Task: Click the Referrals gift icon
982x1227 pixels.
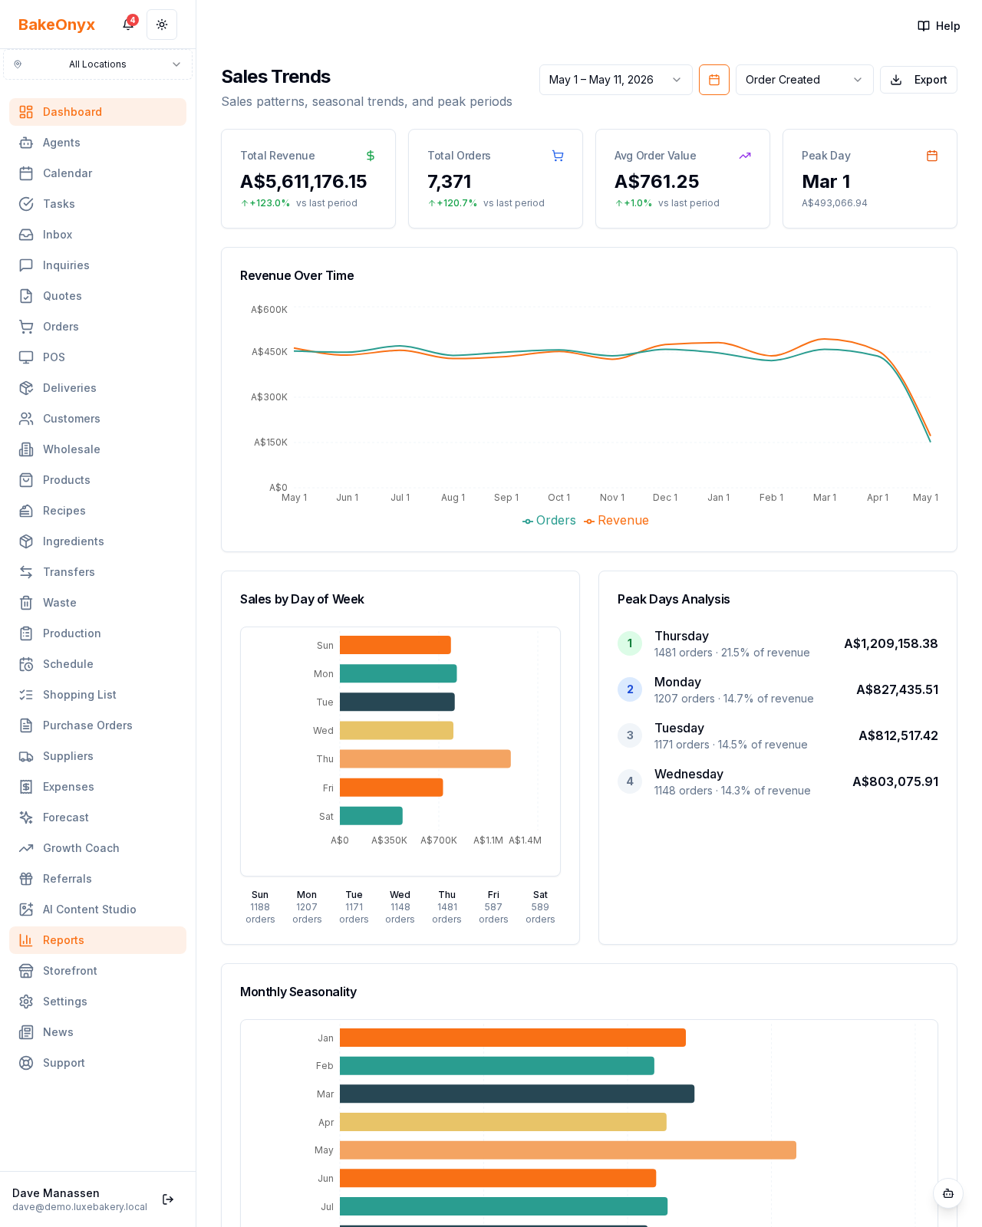Action: click(x=26, y=879)
